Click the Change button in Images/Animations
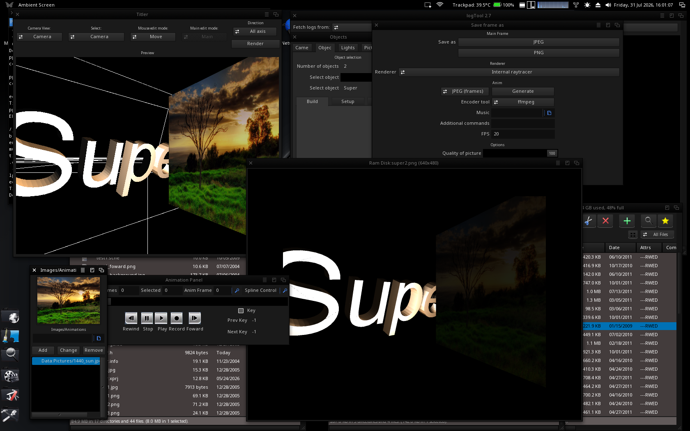 68,350
